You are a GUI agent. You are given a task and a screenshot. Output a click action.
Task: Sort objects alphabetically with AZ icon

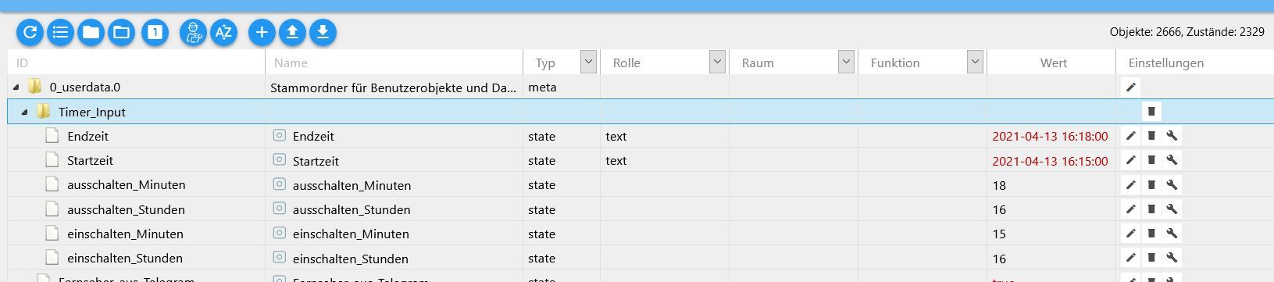(x=223, y=32)
